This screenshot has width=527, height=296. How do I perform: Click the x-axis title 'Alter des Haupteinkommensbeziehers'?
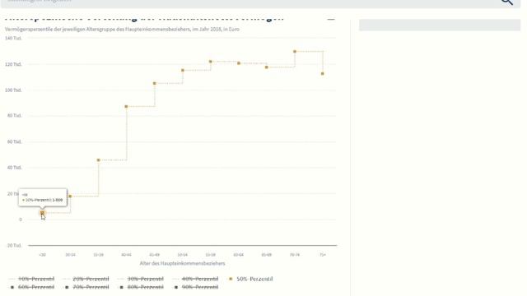point(183,263)
